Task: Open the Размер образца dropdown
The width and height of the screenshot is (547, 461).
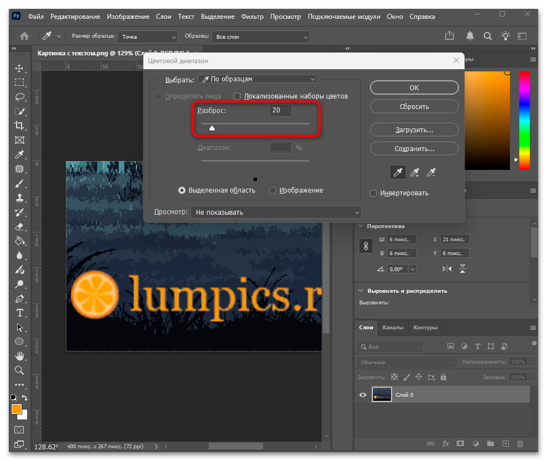Action: point(148,37)
